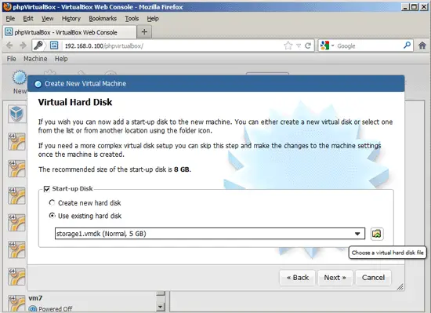Click the Back button in wizard
Viewport: 431px width, 313px height.
(x=298, y=278)
